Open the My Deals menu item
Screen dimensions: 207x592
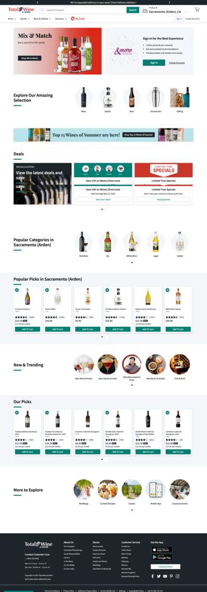click(78, 19)
